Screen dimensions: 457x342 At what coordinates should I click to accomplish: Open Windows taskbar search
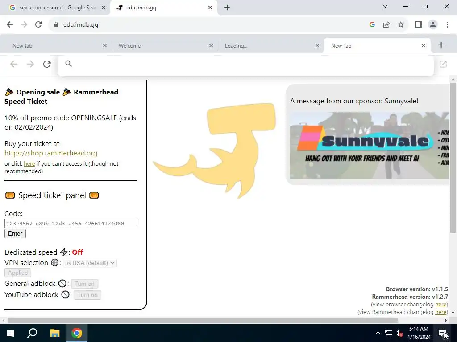pos(32,333)
